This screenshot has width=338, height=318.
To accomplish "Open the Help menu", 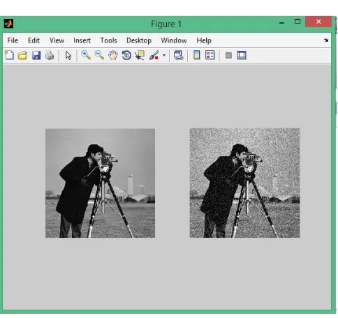I will click(x=204, y=40).
